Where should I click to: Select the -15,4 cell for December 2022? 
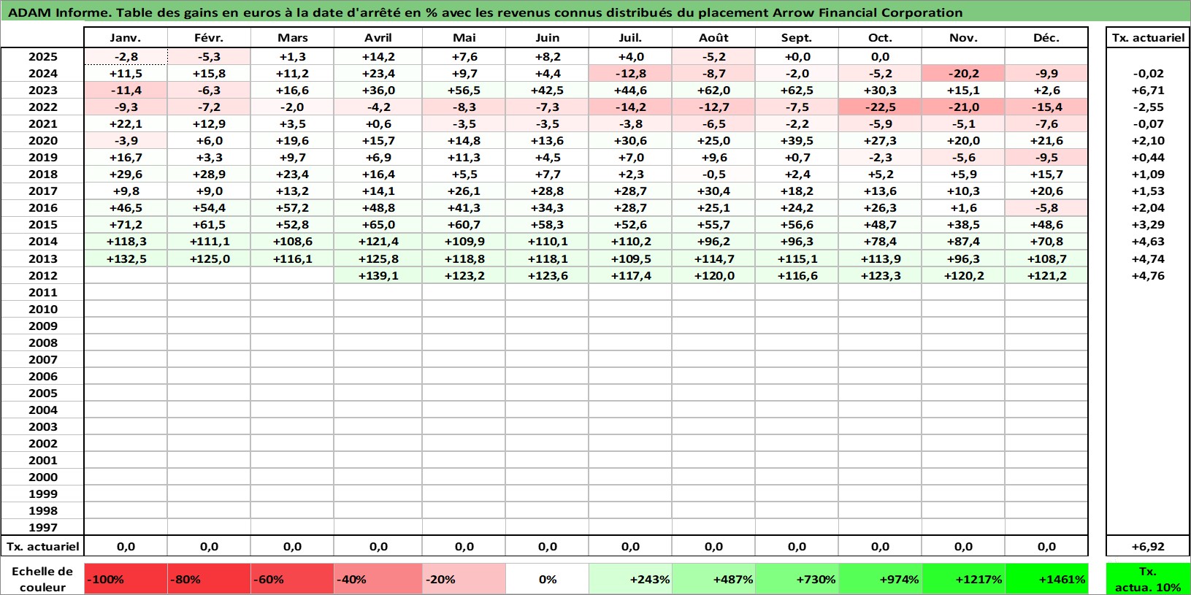[1046, 107]
